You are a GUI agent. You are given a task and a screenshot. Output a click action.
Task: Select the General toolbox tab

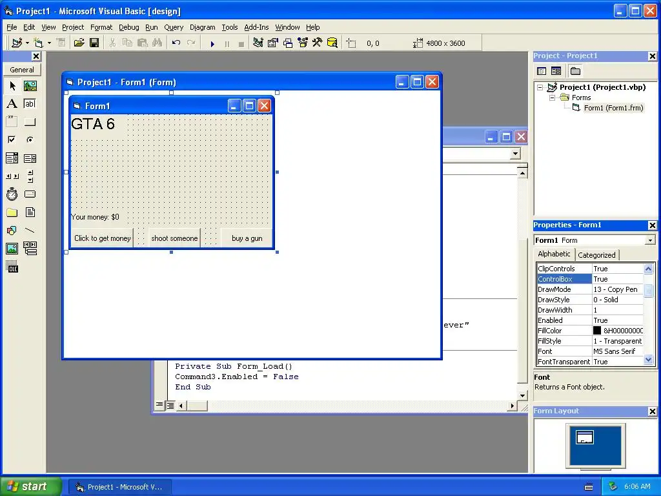[22, 70]
